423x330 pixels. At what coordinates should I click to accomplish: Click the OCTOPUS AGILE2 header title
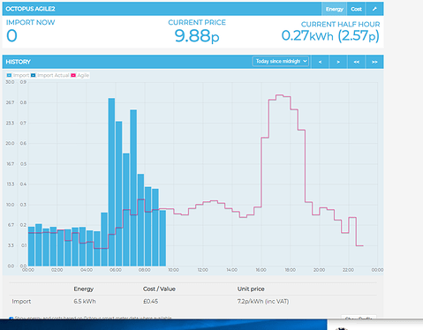tap(30, 9)
